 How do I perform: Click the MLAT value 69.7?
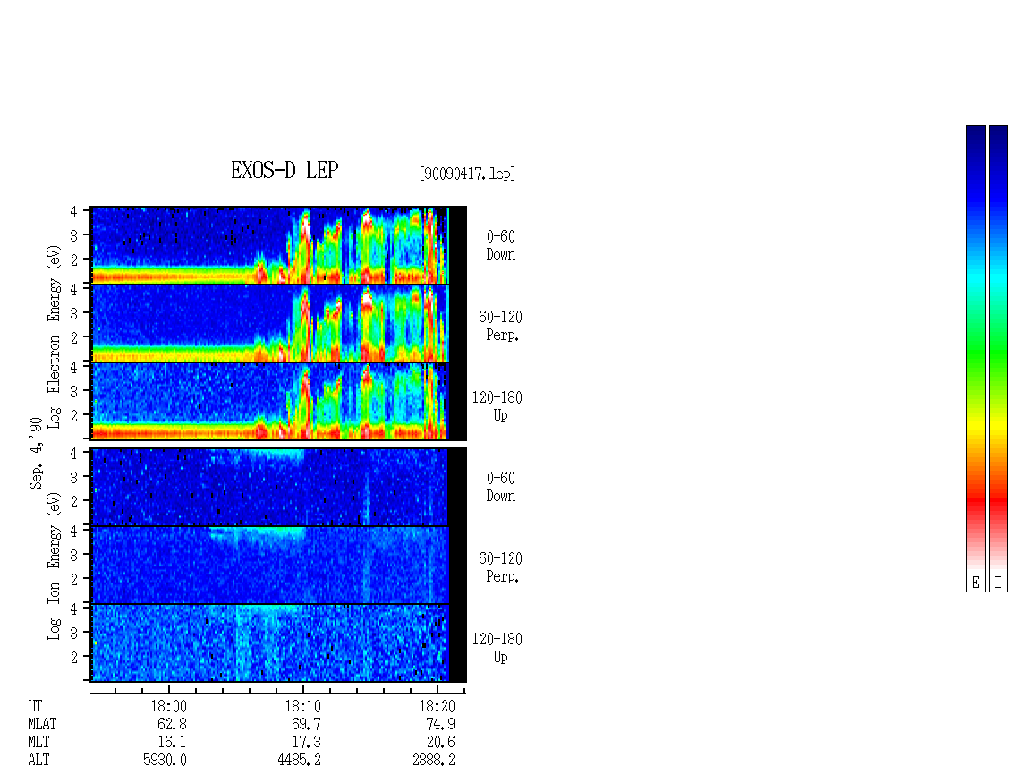pos(306,724)
